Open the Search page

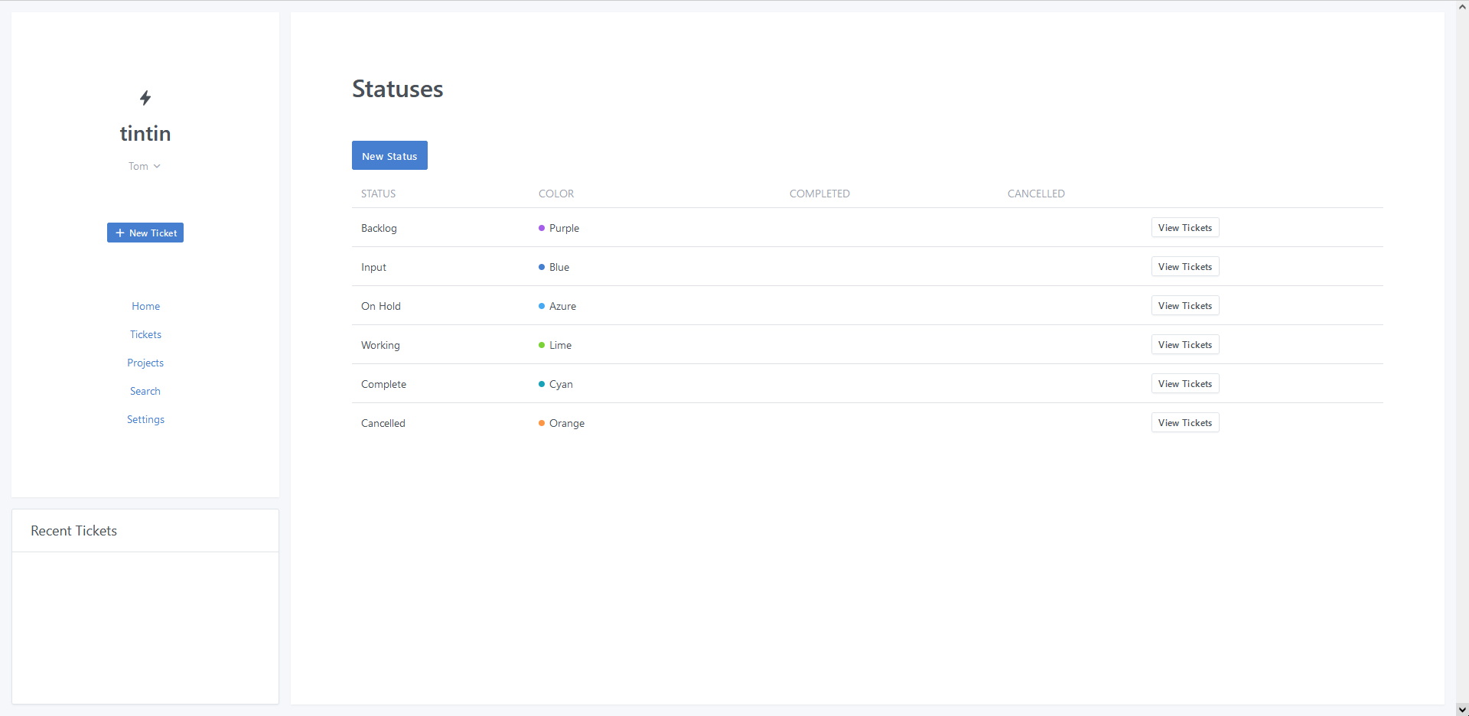coord(145,391)
